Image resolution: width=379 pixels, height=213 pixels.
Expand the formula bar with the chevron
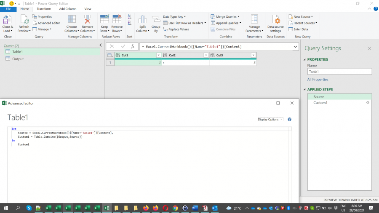point(295,47)
